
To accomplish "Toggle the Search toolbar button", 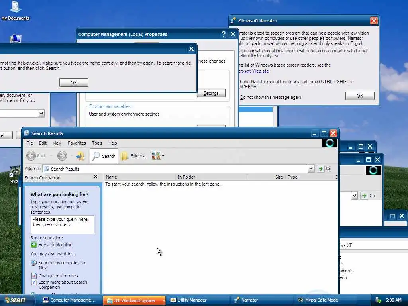I will coord(104,156).
